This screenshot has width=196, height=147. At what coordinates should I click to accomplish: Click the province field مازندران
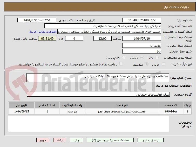coord(142,45)
